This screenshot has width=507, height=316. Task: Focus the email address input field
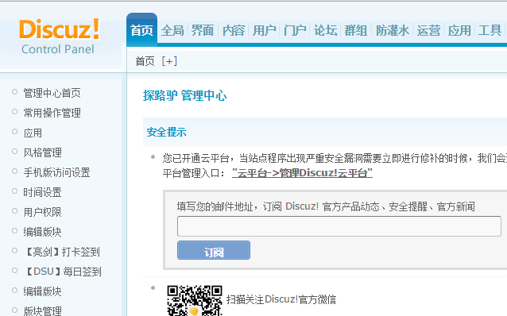coord(339,226)
